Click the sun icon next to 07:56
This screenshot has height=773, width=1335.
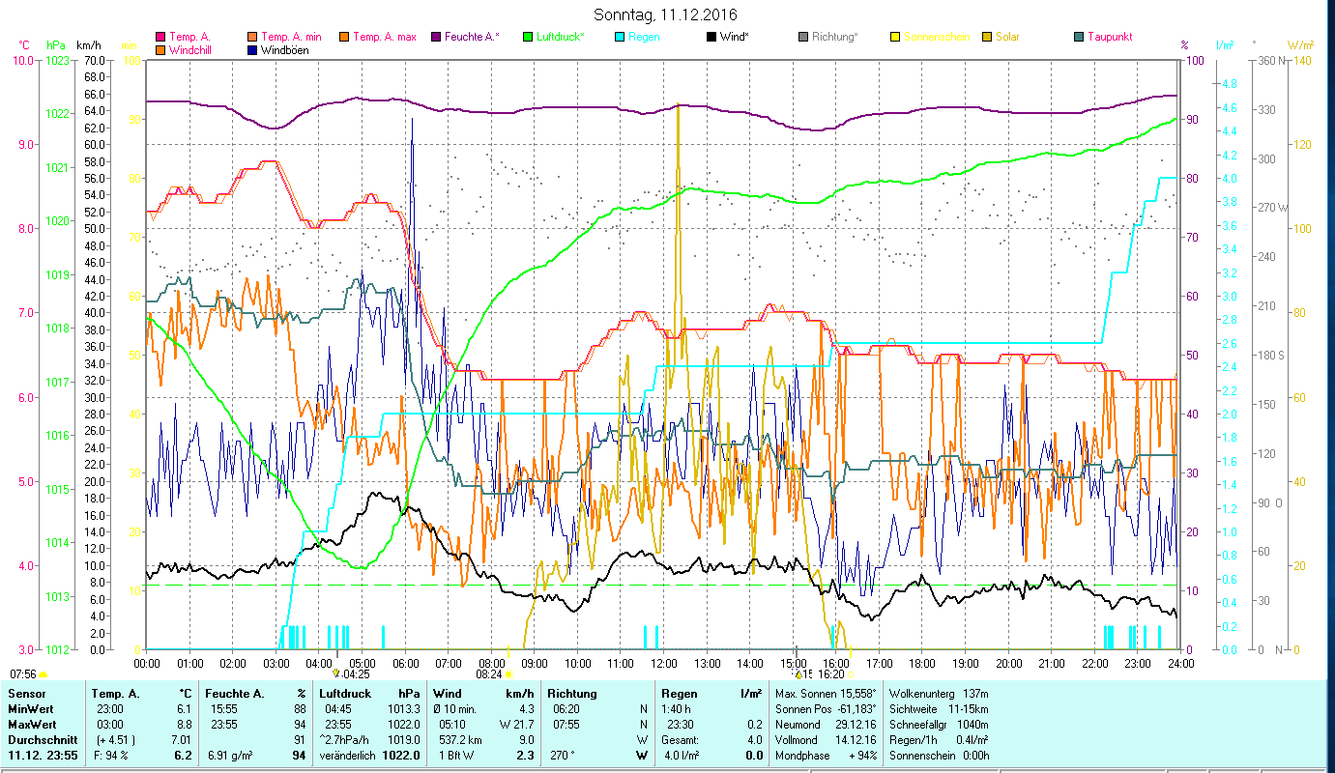tap(44, 674)
